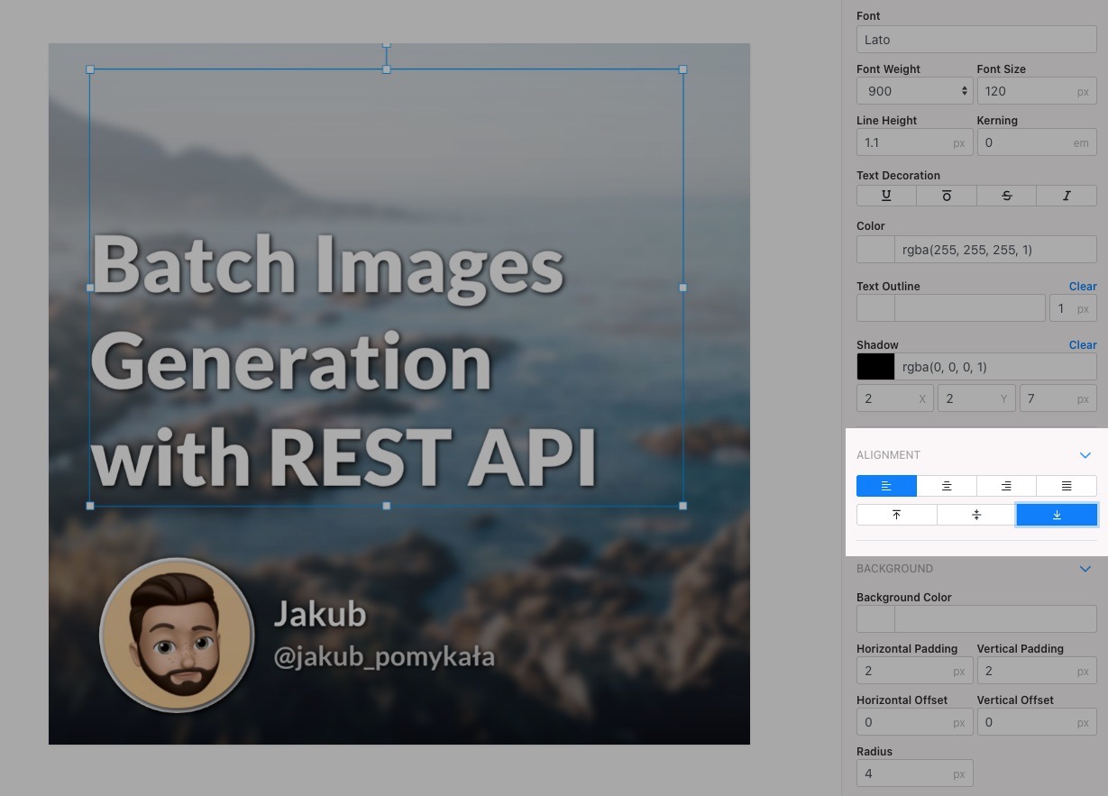Edit the Font name field
Image resolution: width=1108 pixels, height=796 pixels.
coord(976,40)
